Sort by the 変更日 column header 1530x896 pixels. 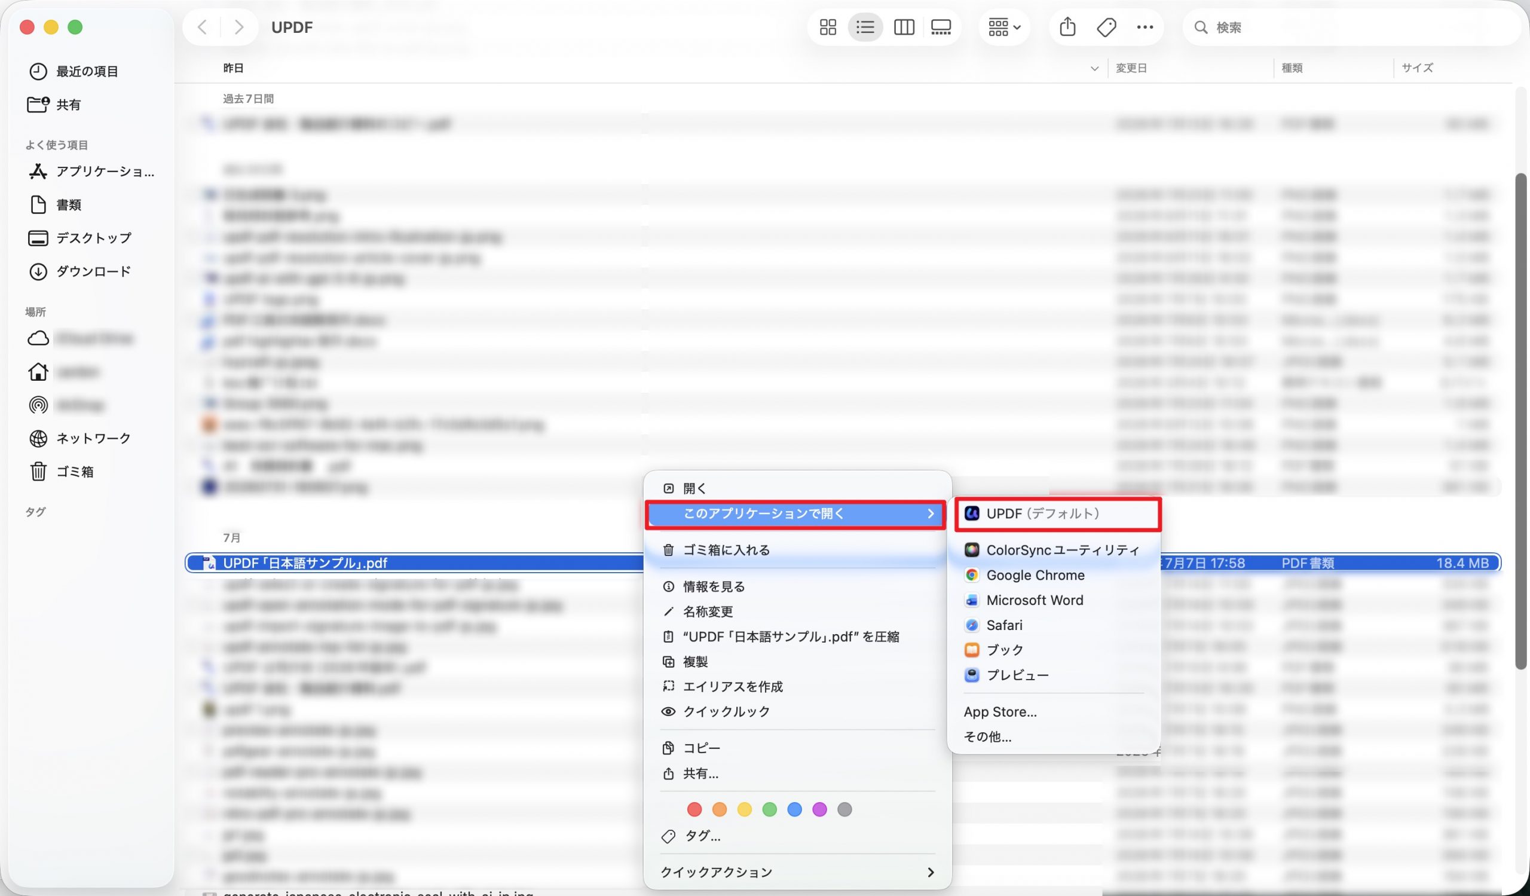[x=1131, y=68]
